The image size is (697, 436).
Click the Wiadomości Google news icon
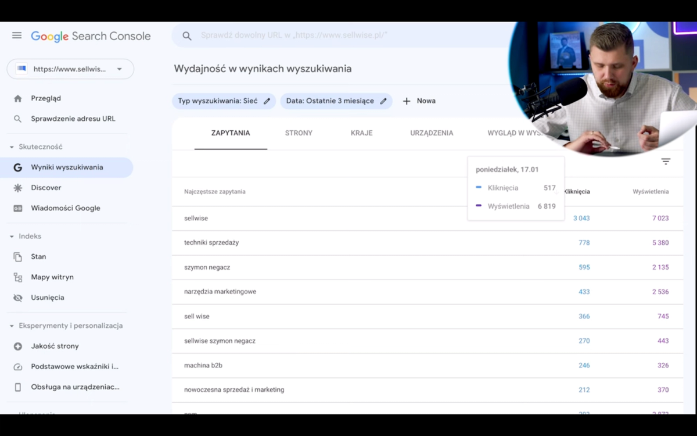(x=18, y=208)
